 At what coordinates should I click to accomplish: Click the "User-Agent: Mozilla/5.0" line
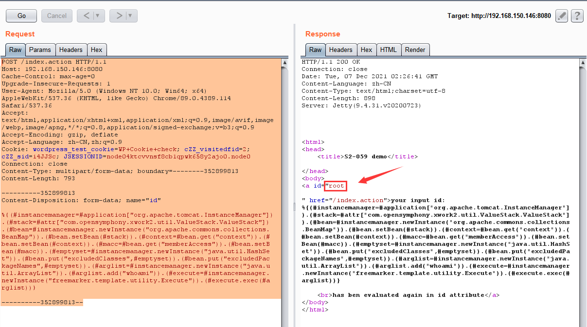tap(104, 91)
